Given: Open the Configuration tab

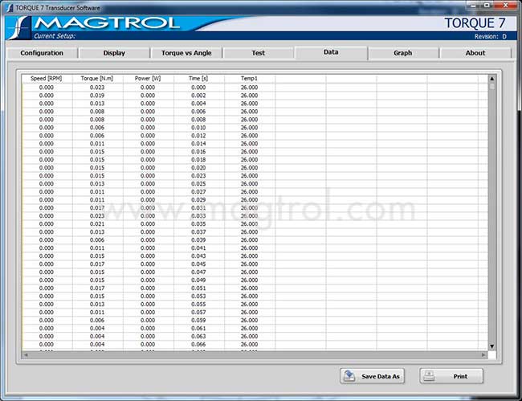Looking at the screenshot, I should pos(42,53).
